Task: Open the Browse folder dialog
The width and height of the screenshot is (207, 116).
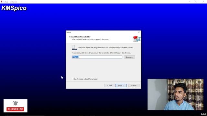Action: [129, 57]
